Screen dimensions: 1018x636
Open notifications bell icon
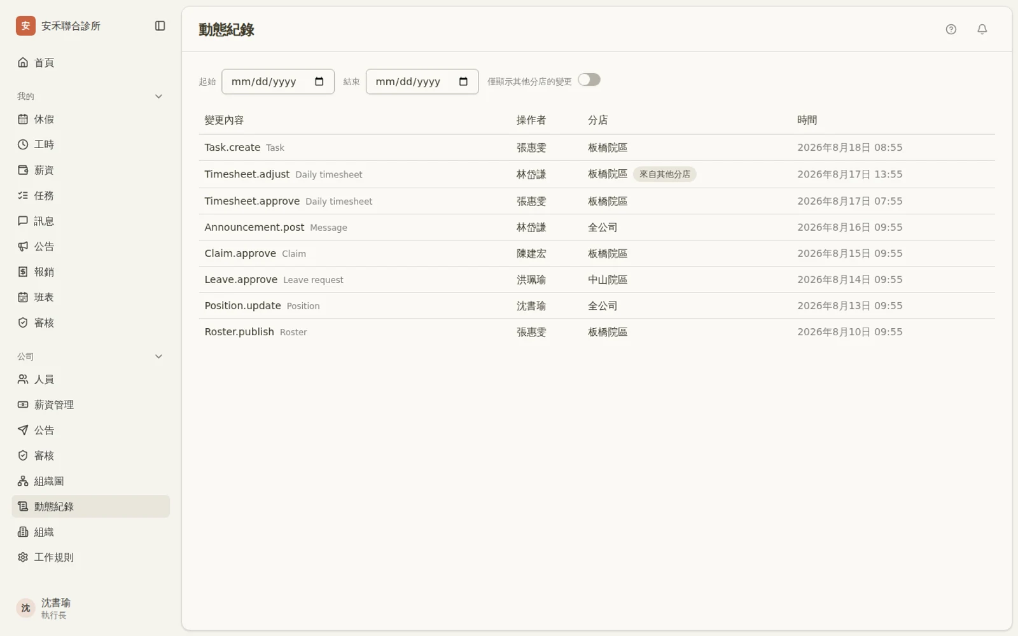[982, 29]
